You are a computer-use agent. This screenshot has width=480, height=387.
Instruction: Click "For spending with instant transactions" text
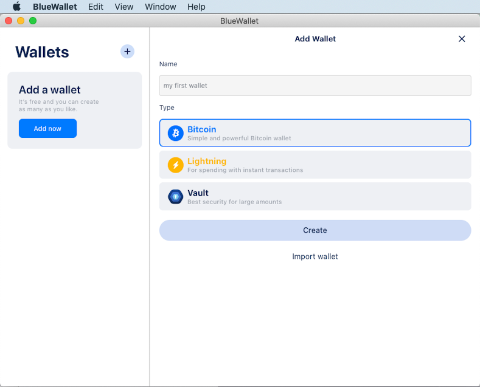click(x=245, y=170)
